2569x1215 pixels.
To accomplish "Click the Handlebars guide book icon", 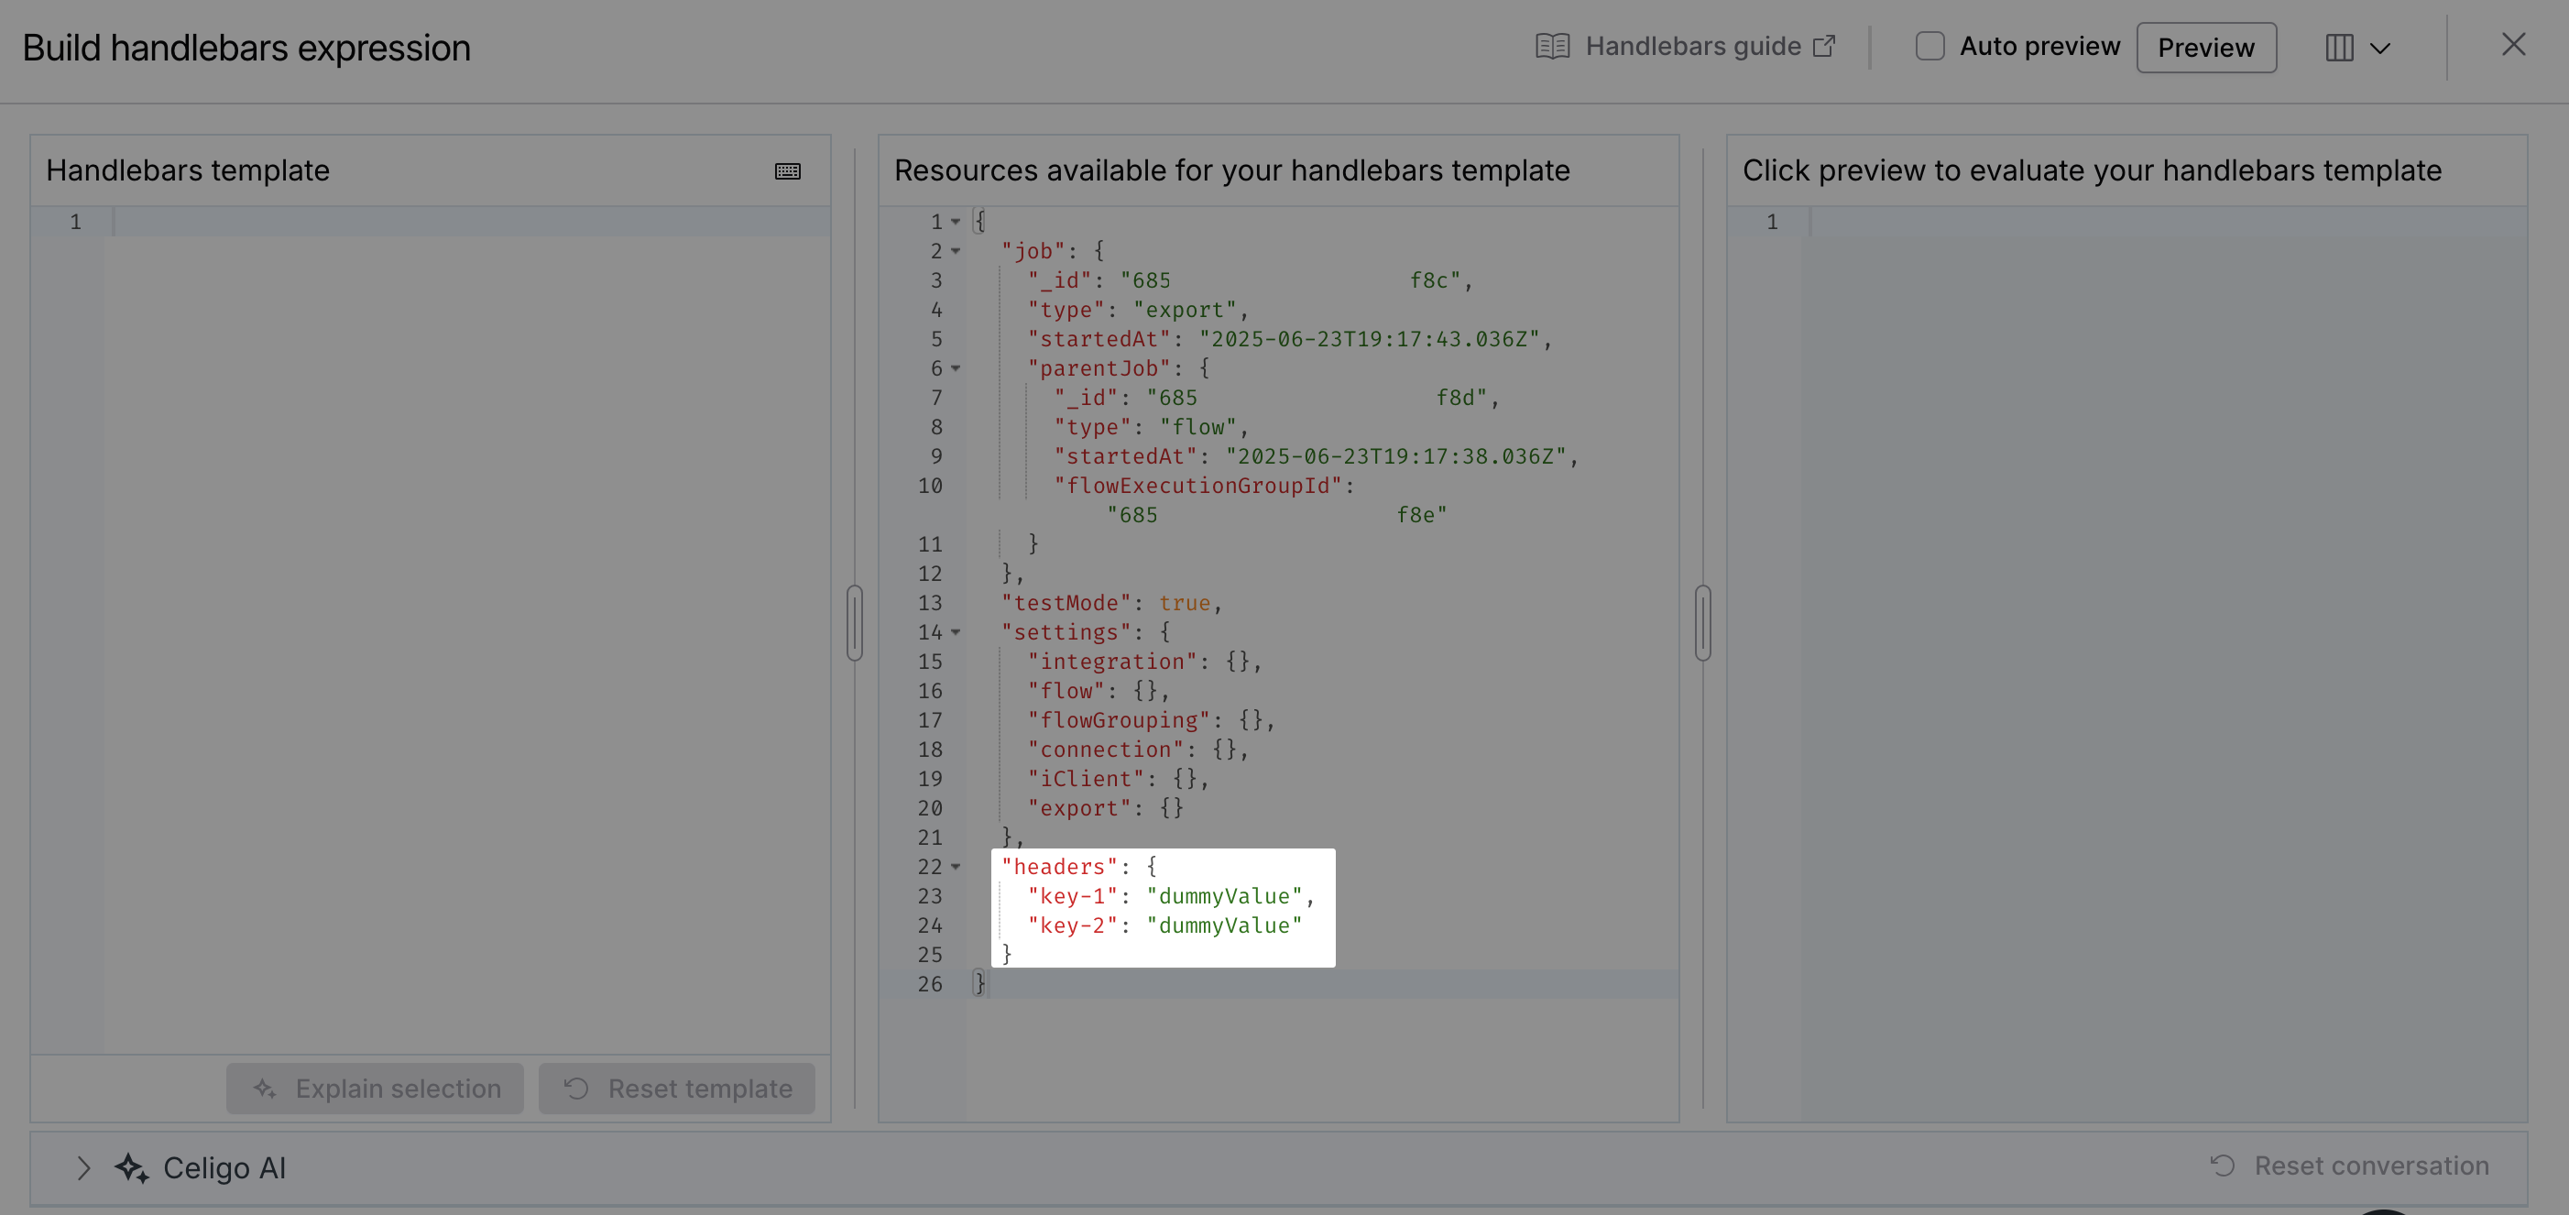I will click(x=1552, y=47).
